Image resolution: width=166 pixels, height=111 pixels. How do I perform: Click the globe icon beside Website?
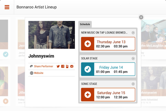(x=31, y=73)
